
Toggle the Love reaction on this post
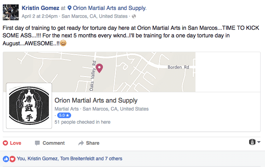pyautogui.click(x=12, y=143)
